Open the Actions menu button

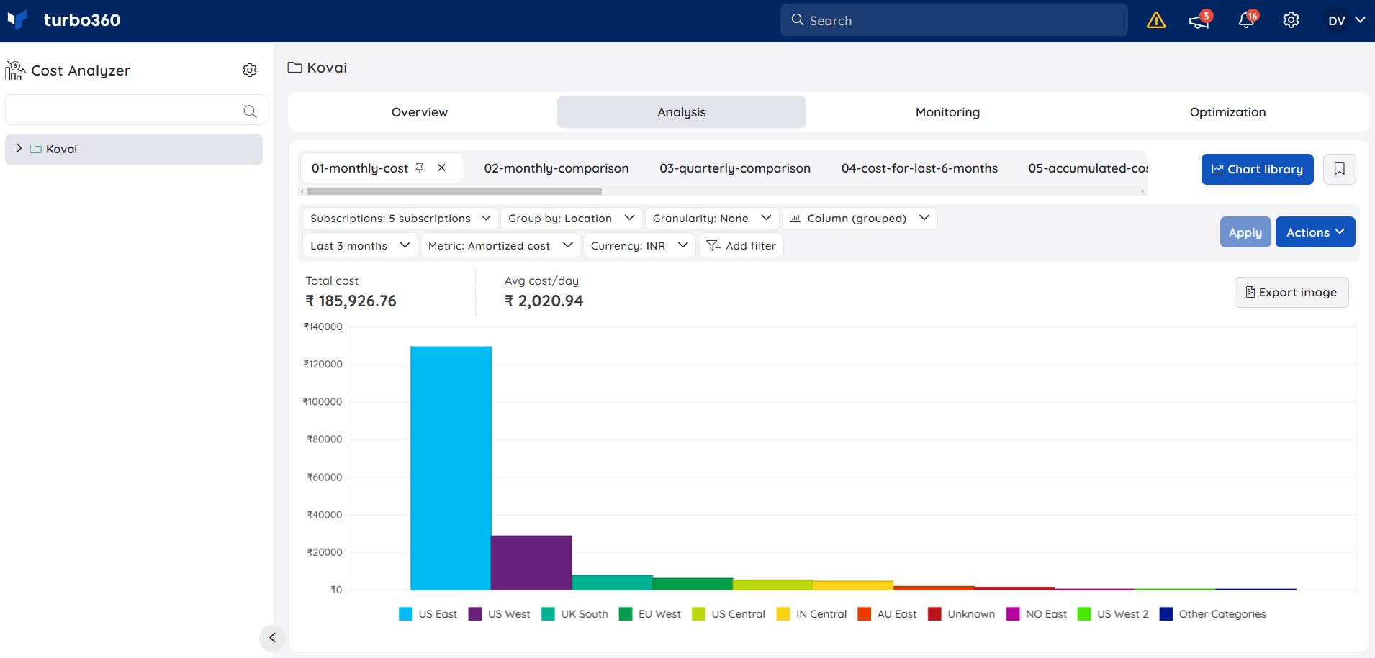click(x=1315, y=232)
